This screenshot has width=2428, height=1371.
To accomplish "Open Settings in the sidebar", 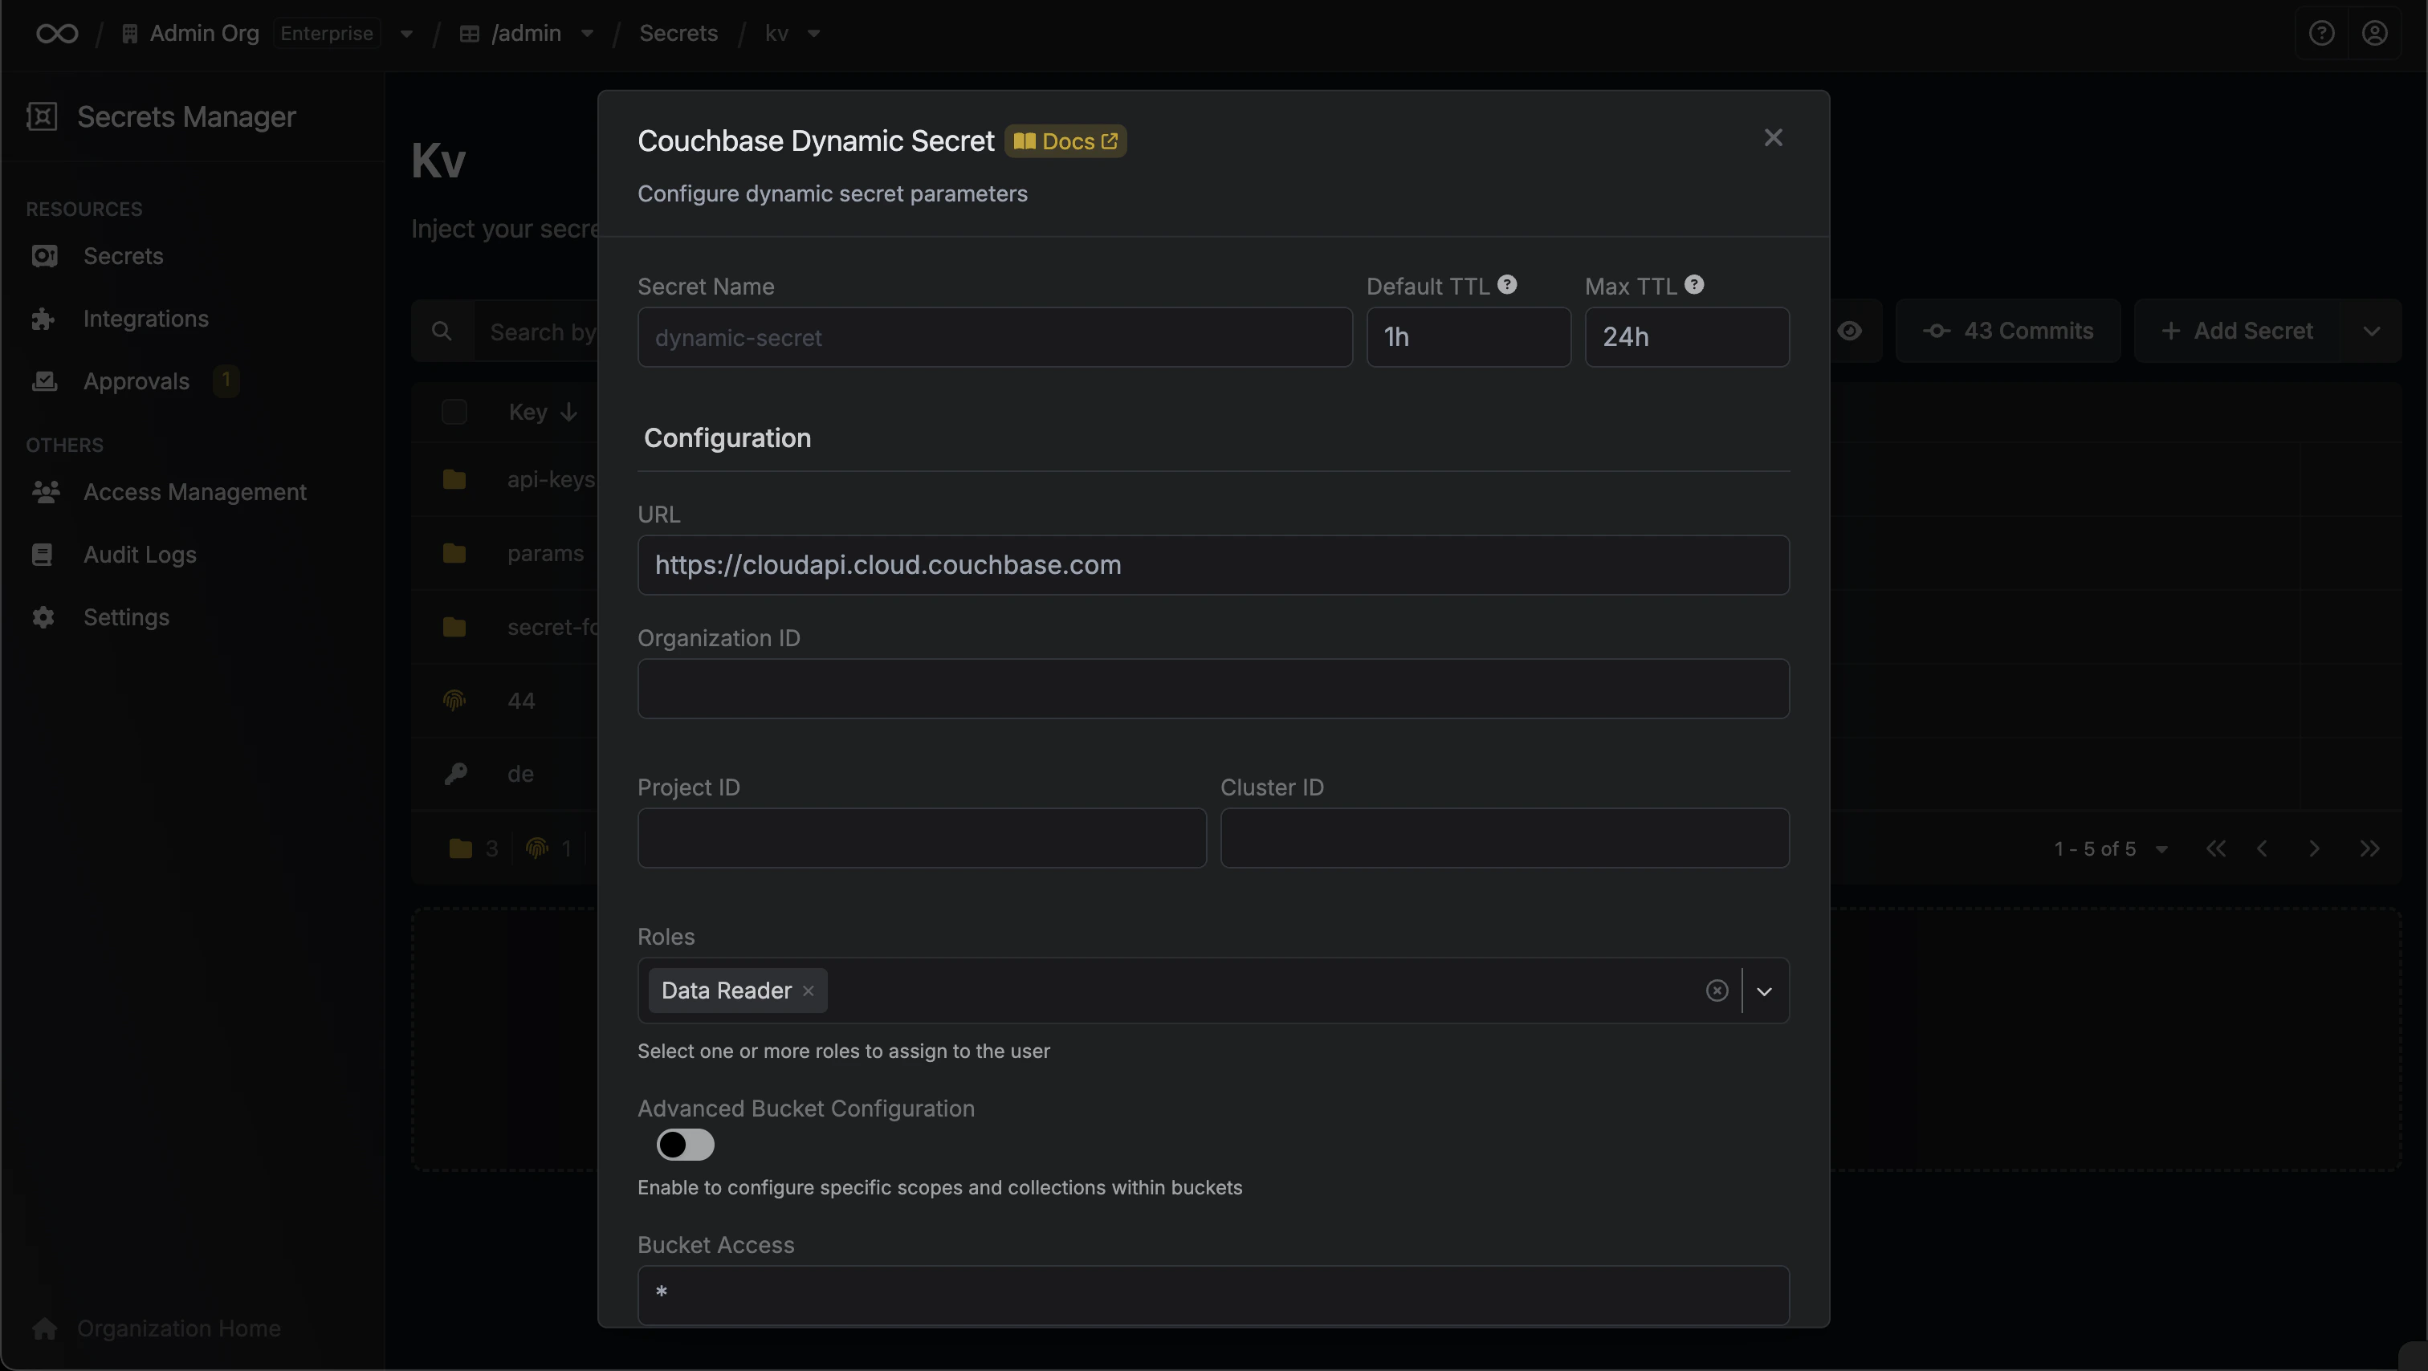I will pyautogui.click(x=126, y=617).
